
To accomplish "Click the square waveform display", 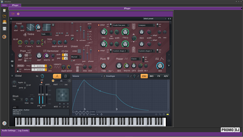I will (x=47, y=28).
